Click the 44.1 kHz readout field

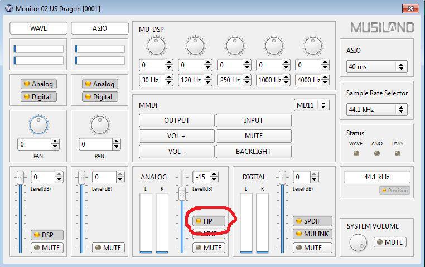377,177
